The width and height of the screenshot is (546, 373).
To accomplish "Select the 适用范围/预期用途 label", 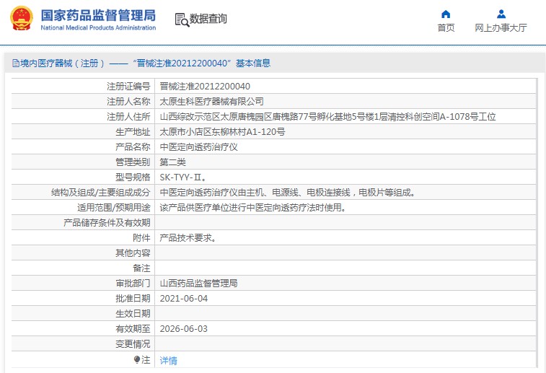I will point(113,208).
